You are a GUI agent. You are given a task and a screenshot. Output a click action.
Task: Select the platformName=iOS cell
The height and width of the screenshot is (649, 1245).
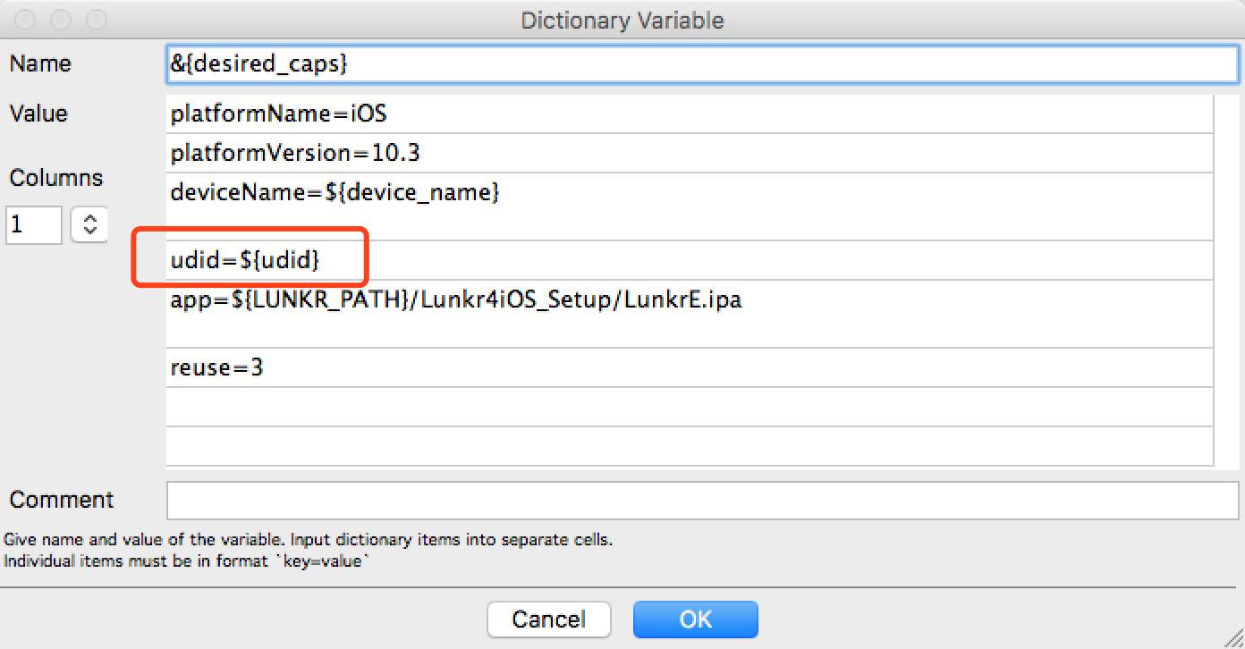(690, 114)
